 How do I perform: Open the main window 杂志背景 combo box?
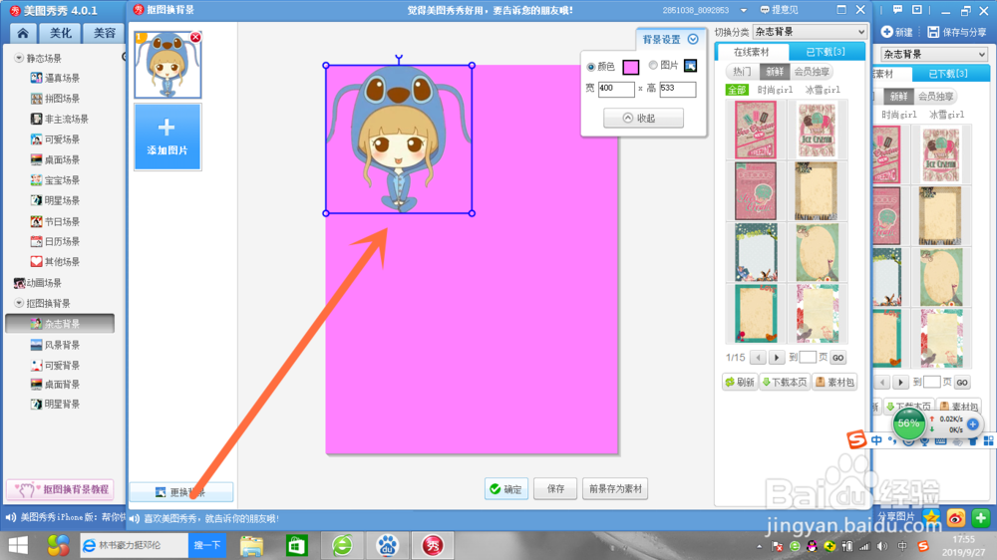(934, 54)
